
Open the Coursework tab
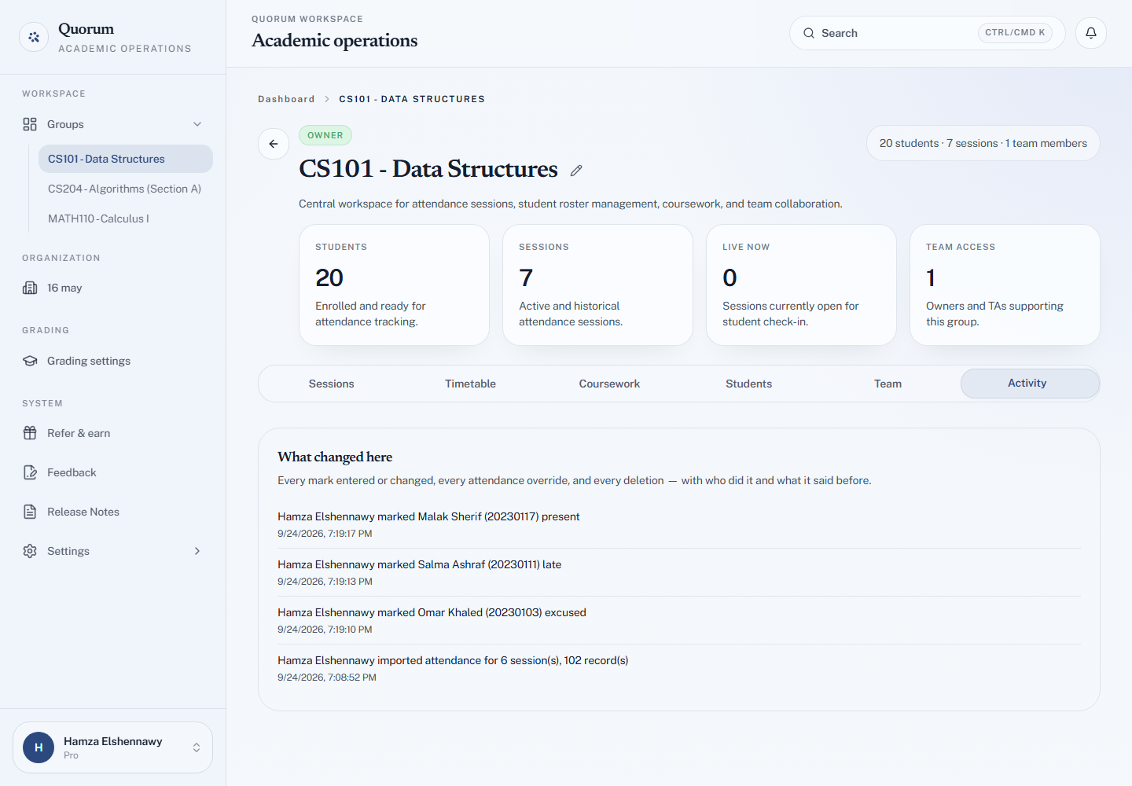[x=609, y=384]
